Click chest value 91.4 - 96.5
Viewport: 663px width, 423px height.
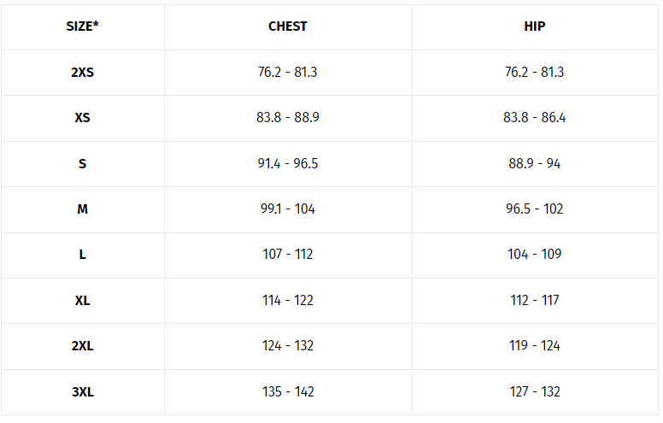coord(288,163)
